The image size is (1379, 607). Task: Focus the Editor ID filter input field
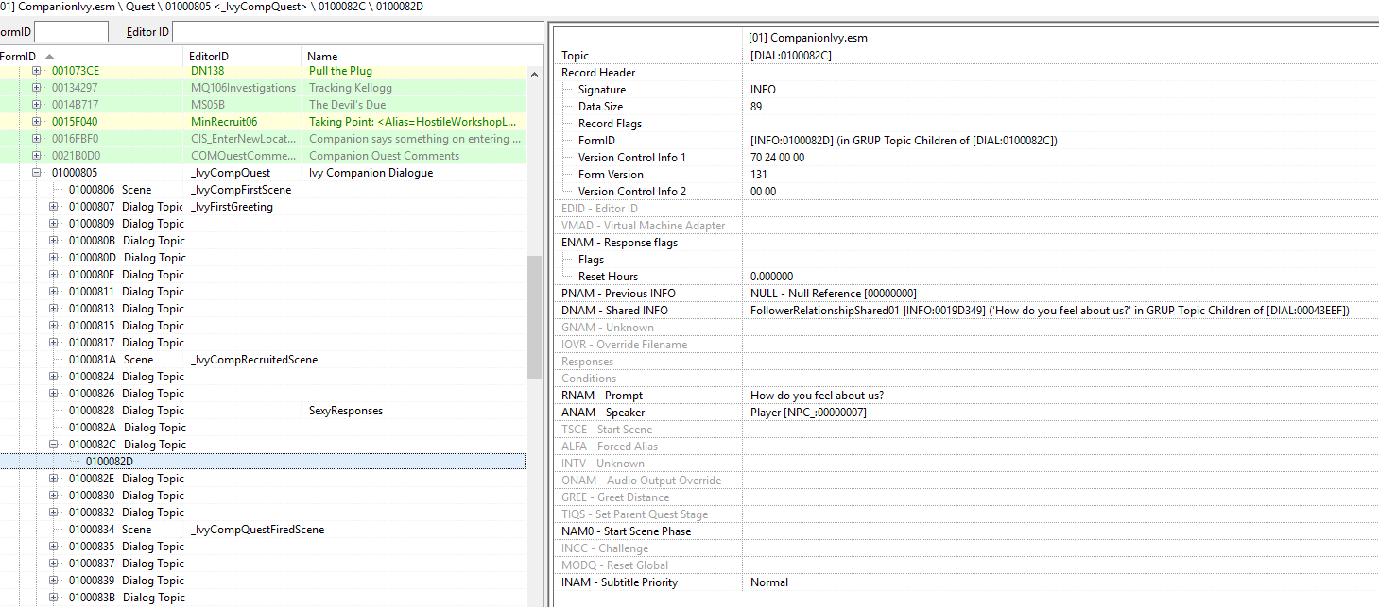[358, 32]
